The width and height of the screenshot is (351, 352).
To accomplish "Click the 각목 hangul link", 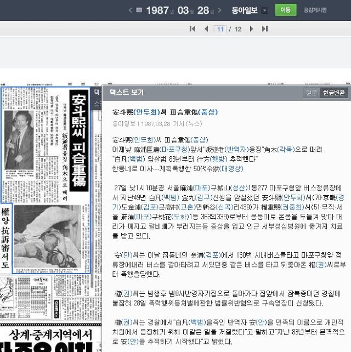I will point(286,150).
